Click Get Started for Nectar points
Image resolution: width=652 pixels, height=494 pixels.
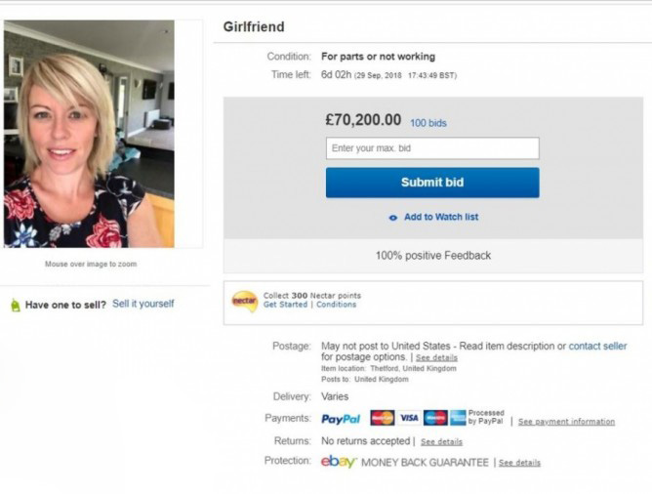click(285, 305)
